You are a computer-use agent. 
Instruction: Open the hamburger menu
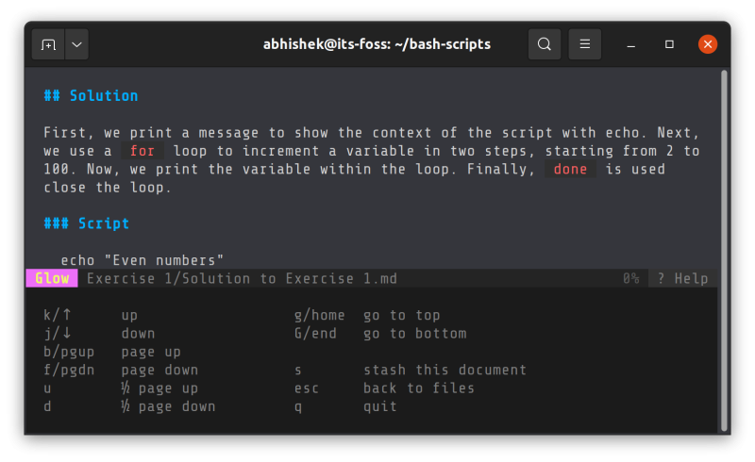coord(584,44)
